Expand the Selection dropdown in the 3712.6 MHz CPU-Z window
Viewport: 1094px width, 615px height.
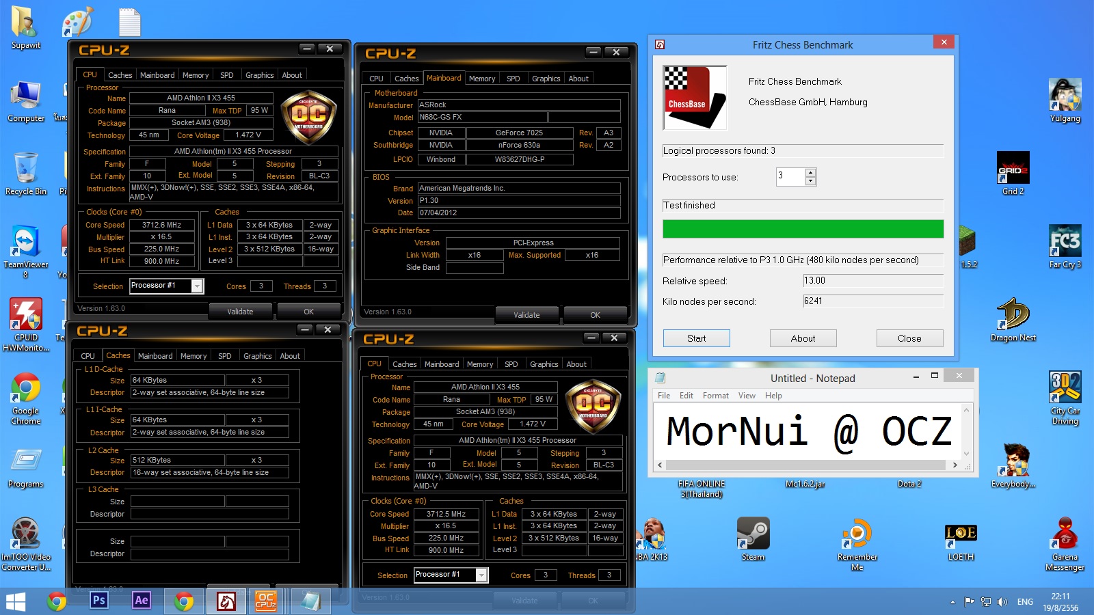(197, 286)
